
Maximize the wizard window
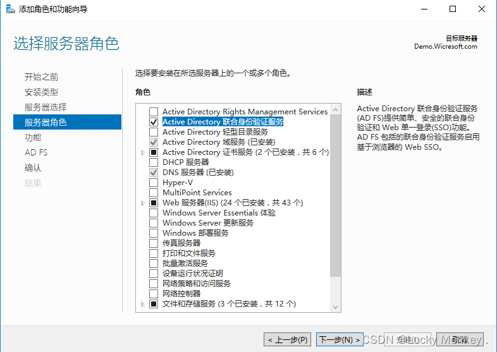click(453, 9)
